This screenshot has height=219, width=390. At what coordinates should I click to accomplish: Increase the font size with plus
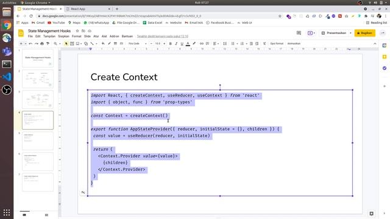coord(165,44)
